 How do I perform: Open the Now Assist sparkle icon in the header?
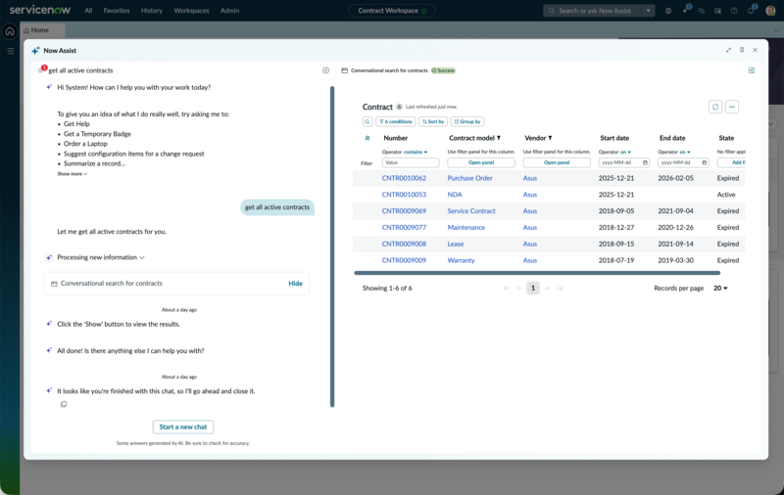coord(685,10)
